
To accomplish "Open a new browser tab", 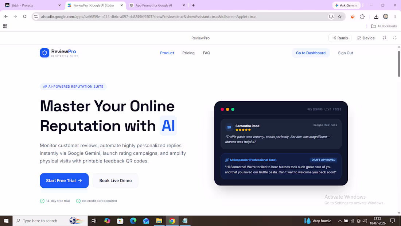I will [193, 5].
